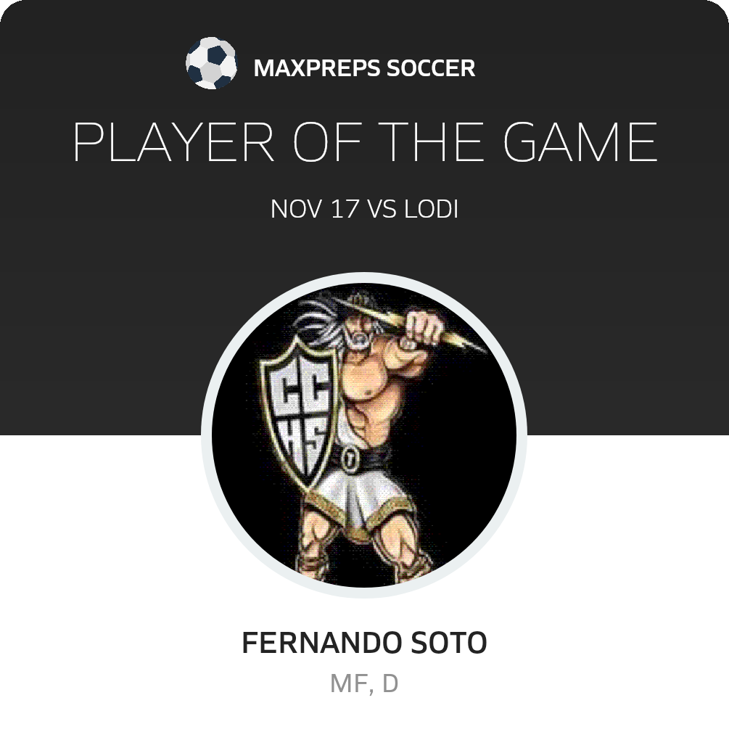729x740 pixels.
Task: Click the word PLAYER in the heading
Action: coord(173,141)
